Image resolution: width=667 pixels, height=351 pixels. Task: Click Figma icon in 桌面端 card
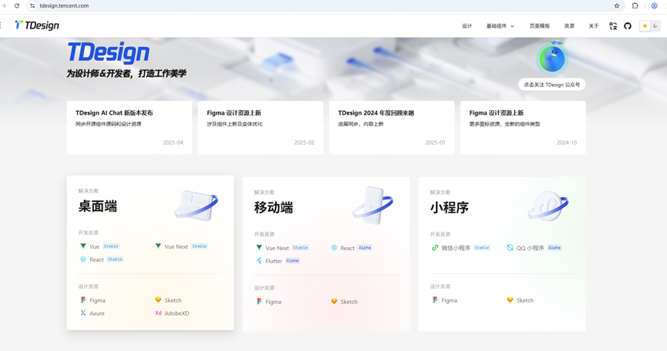[x=83, y=299]
